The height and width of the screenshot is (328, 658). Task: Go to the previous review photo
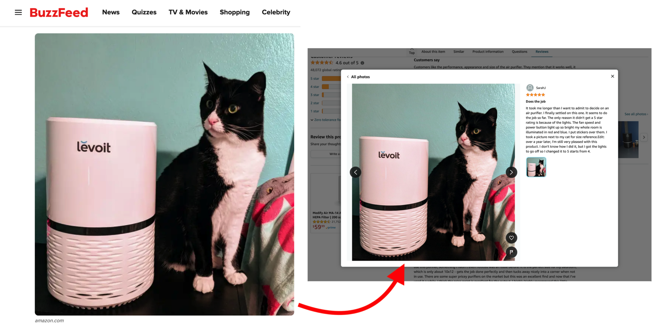[355, 172]
